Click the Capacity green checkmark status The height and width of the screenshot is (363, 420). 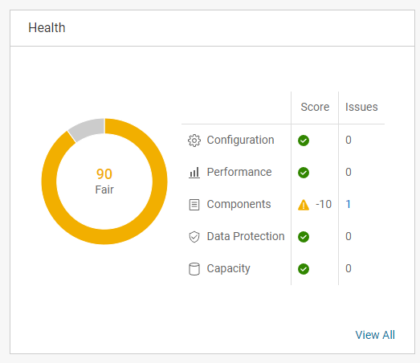pos(304,269)
